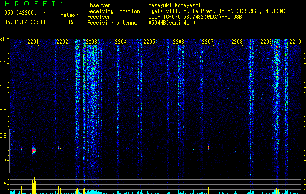This screenshot has height=194, width=306.
Task: Click the 2210 time marker
Action: [295, 41]
